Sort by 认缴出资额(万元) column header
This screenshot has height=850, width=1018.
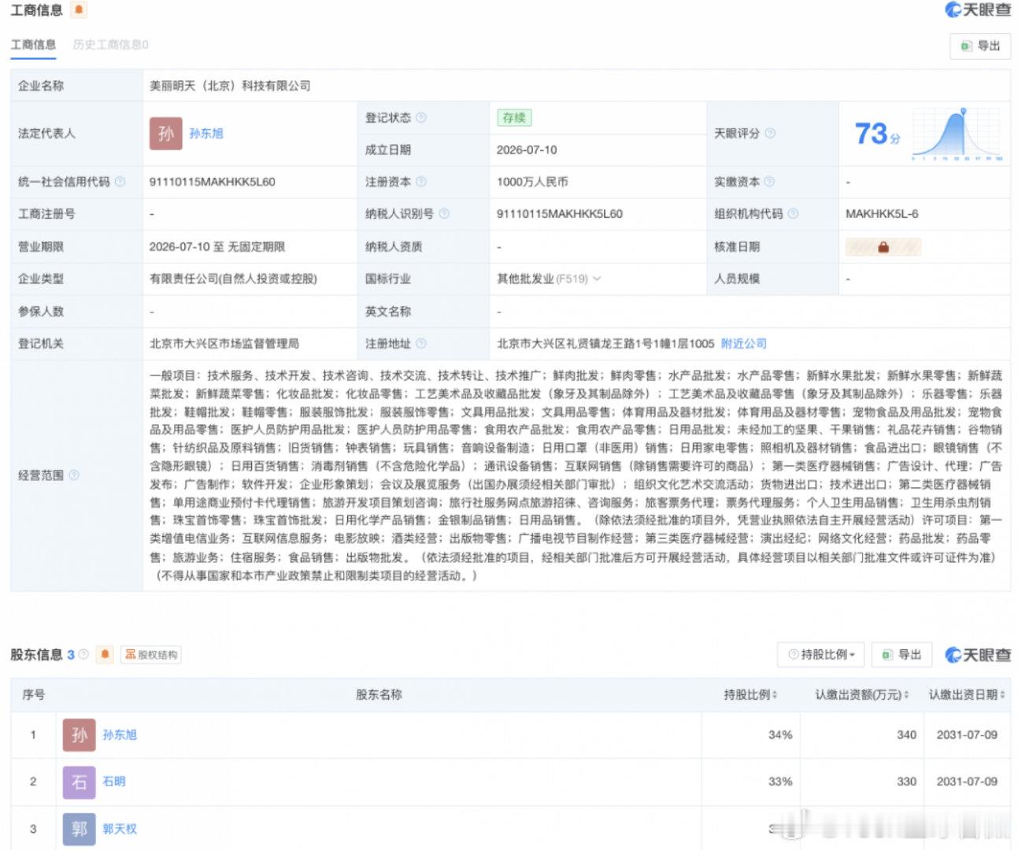pyautogui.click(x=861, y=694)
